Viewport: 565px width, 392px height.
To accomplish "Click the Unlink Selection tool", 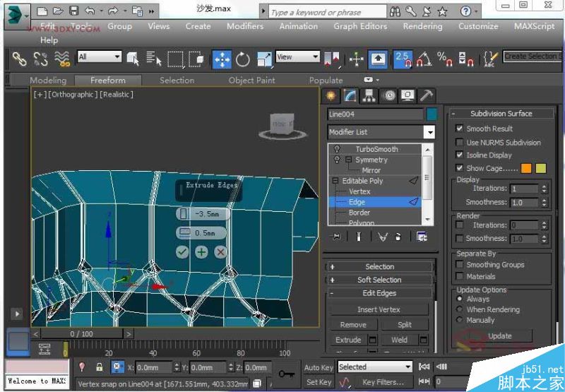I will point(40,59).
